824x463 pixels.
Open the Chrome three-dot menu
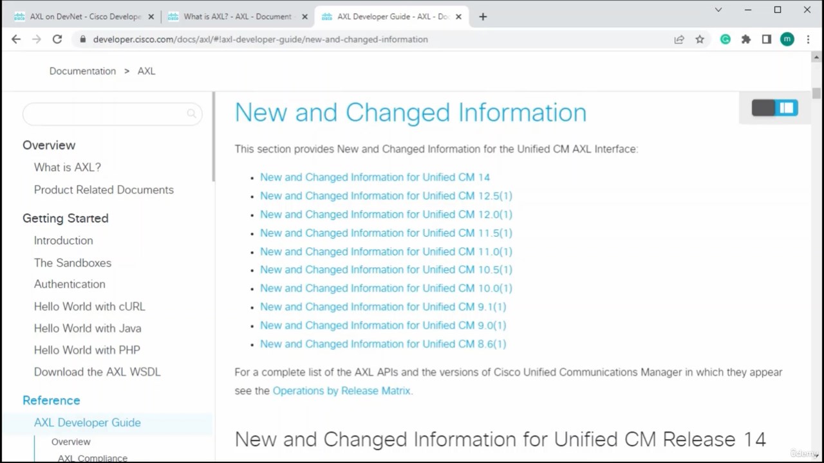tap(808, 39)
